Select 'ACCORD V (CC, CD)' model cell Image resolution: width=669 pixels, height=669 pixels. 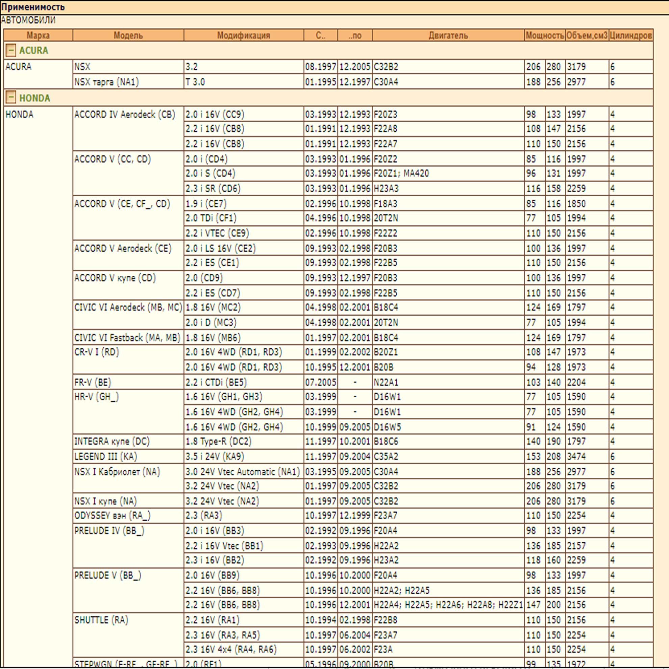coord(128,173)
